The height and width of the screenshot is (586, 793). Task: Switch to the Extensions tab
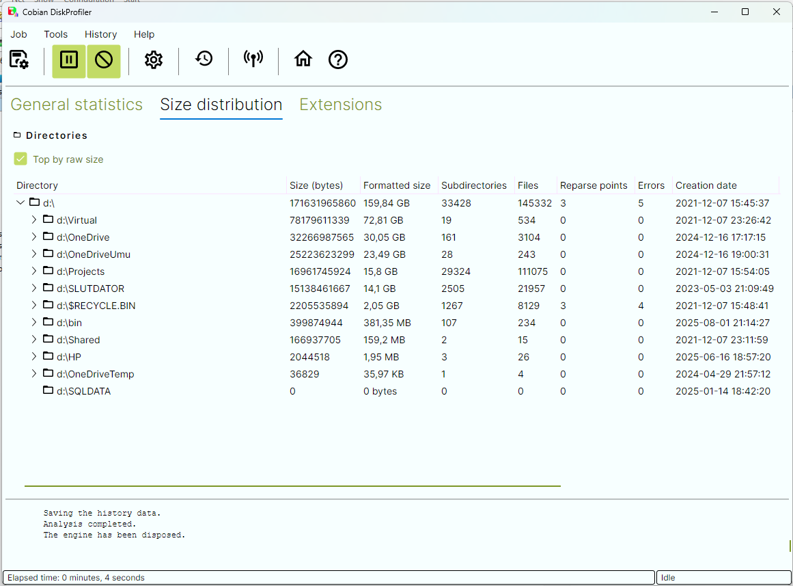(340, 105)
